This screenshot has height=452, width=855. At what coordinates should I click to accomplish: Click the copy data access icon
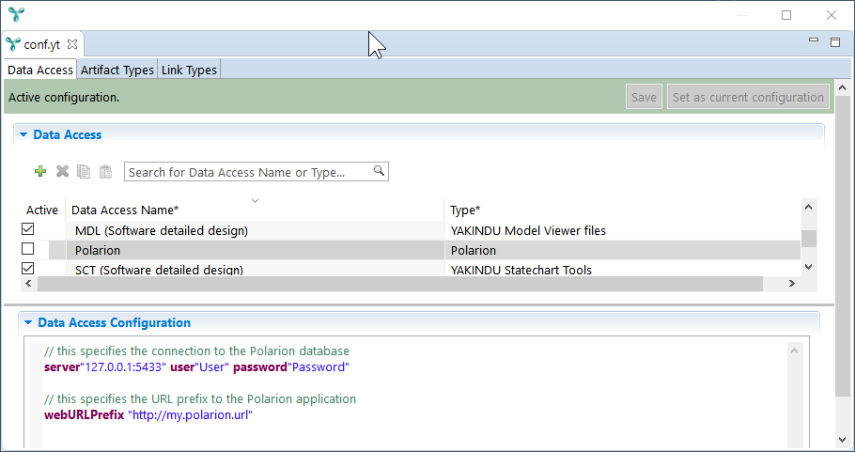pos(84,172)
